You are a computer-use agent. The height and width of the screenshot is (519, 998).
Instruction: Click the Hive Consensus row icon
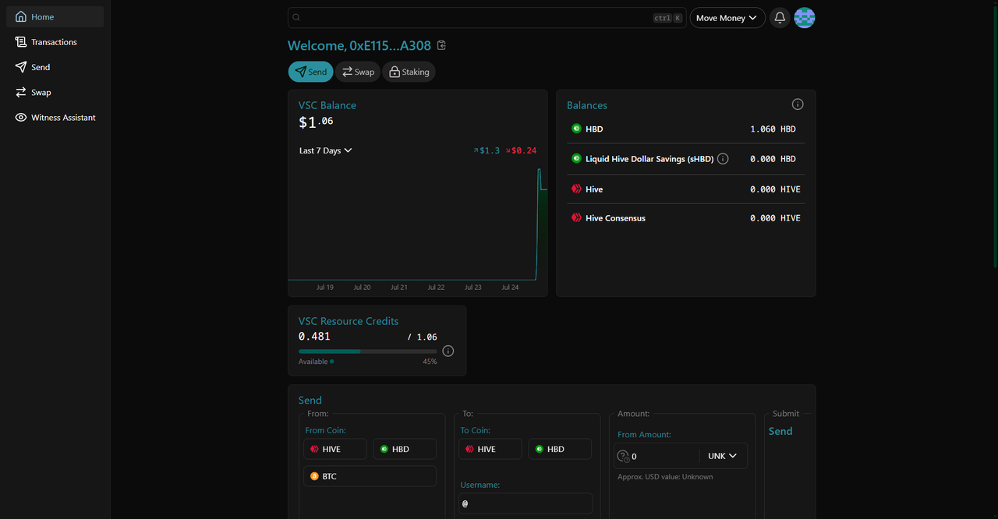[577, 218]
